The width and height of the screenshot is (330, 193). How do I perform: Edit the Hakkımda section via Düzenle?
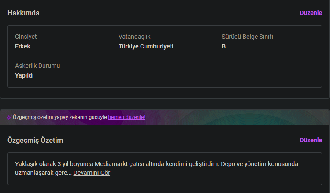pos(311,13)
